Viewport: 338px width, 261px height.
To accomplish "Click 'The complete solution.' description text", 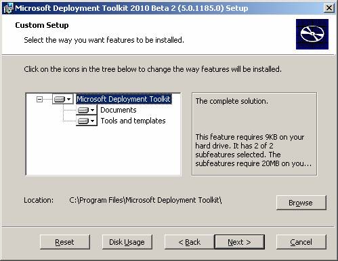I will [x=232, y=101].
